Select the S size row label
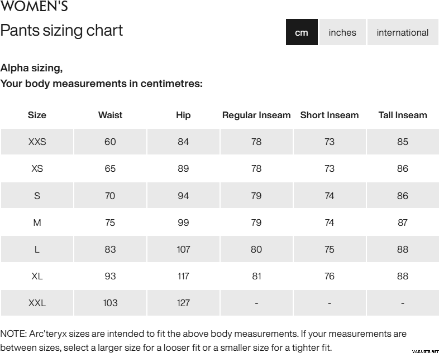Viewport: 439px width, 353px height. 37,196
